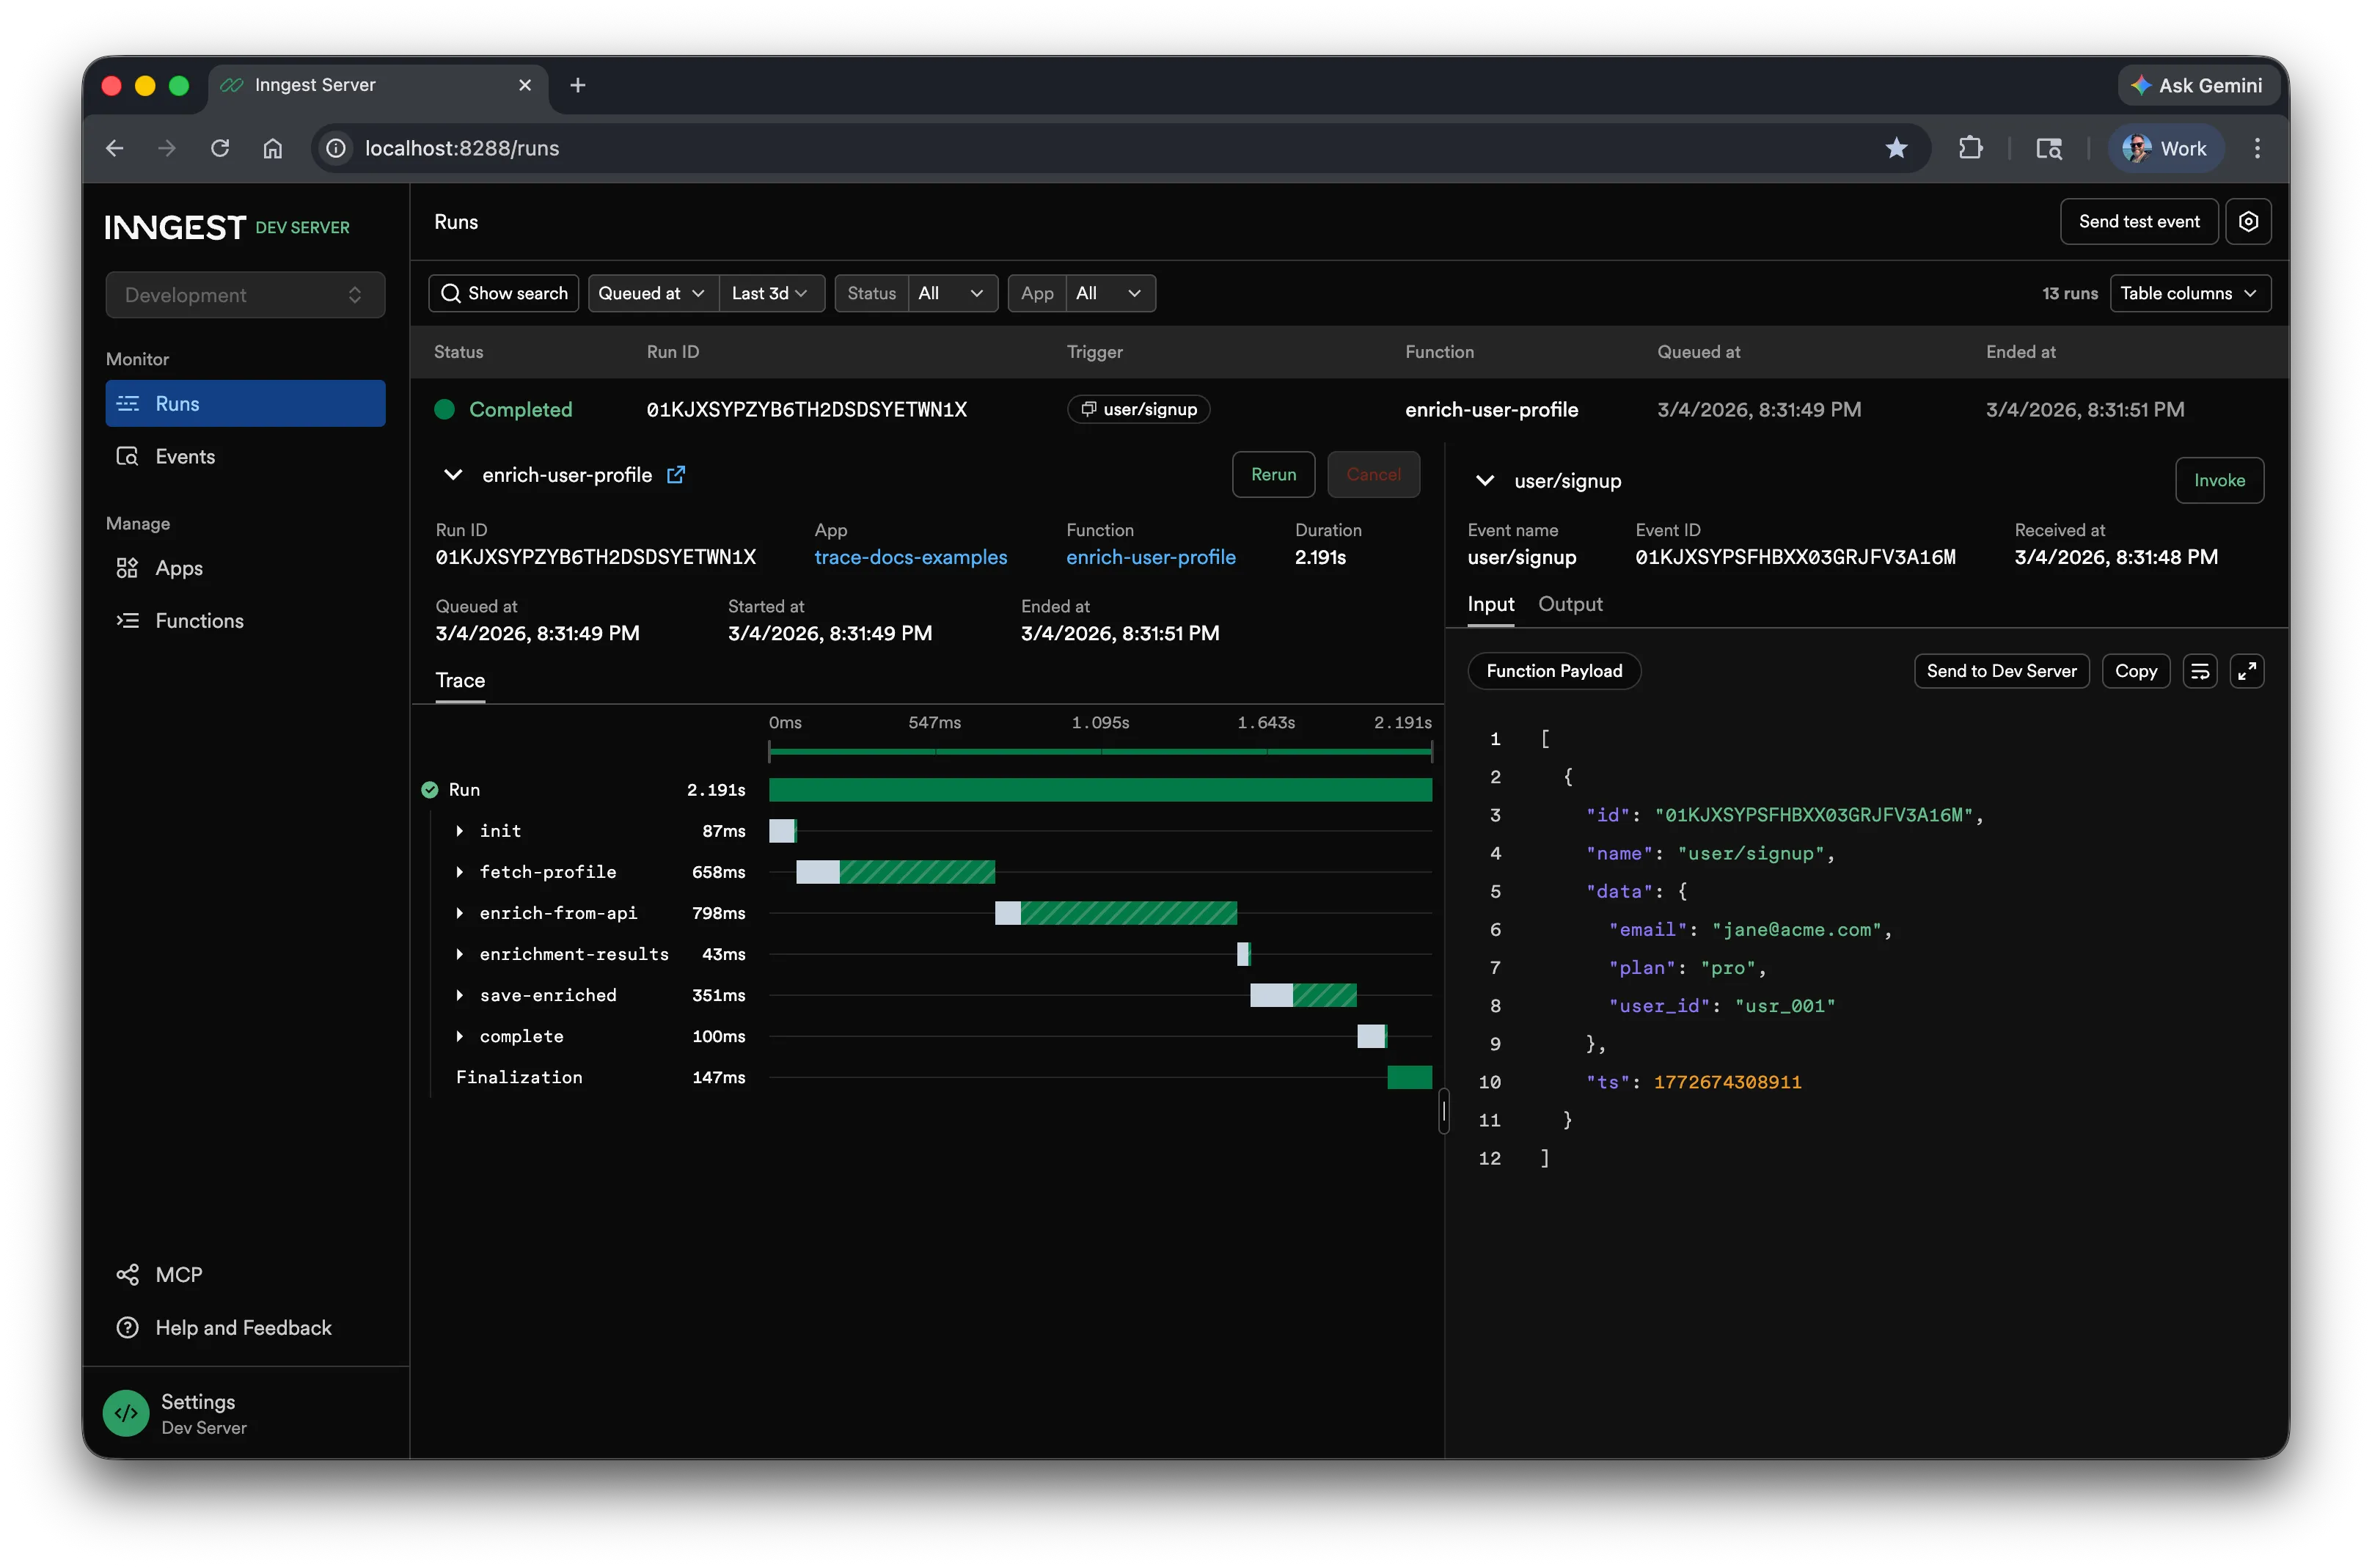Open enrich-user-profile via the external link icon
Screen dimensions: 2372x1568
(x=677, y=474)
